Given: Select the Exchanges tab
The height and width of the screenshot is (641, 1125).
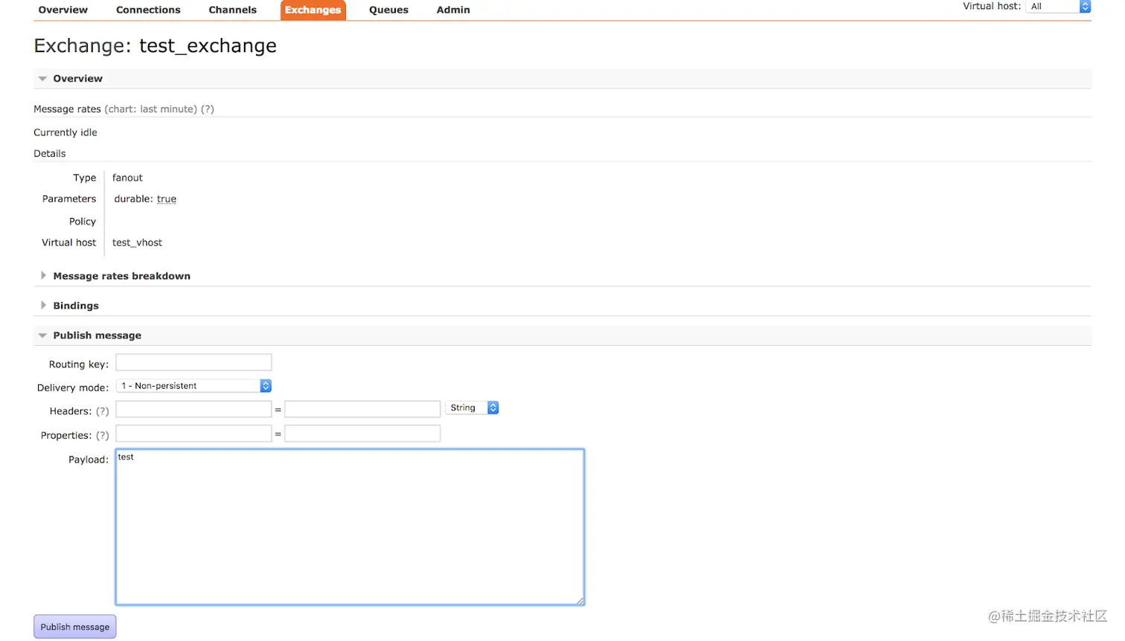Looking at the screenshot, I should (x=312, y=10).
